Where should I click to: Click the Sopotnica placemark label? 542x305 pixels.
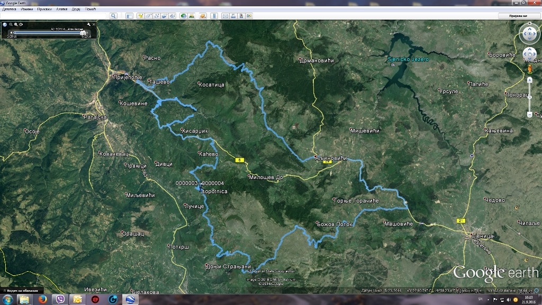pos(215,191)
